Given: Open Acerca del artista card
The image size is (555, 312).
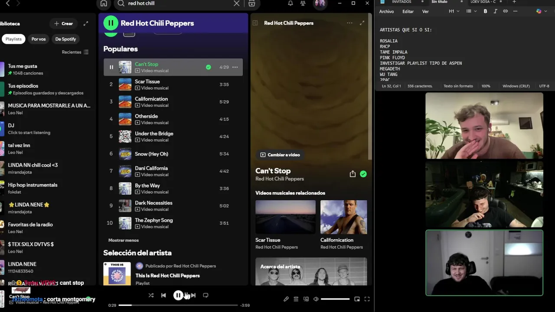Looking at the screenshot, I should tap(311, 272).
